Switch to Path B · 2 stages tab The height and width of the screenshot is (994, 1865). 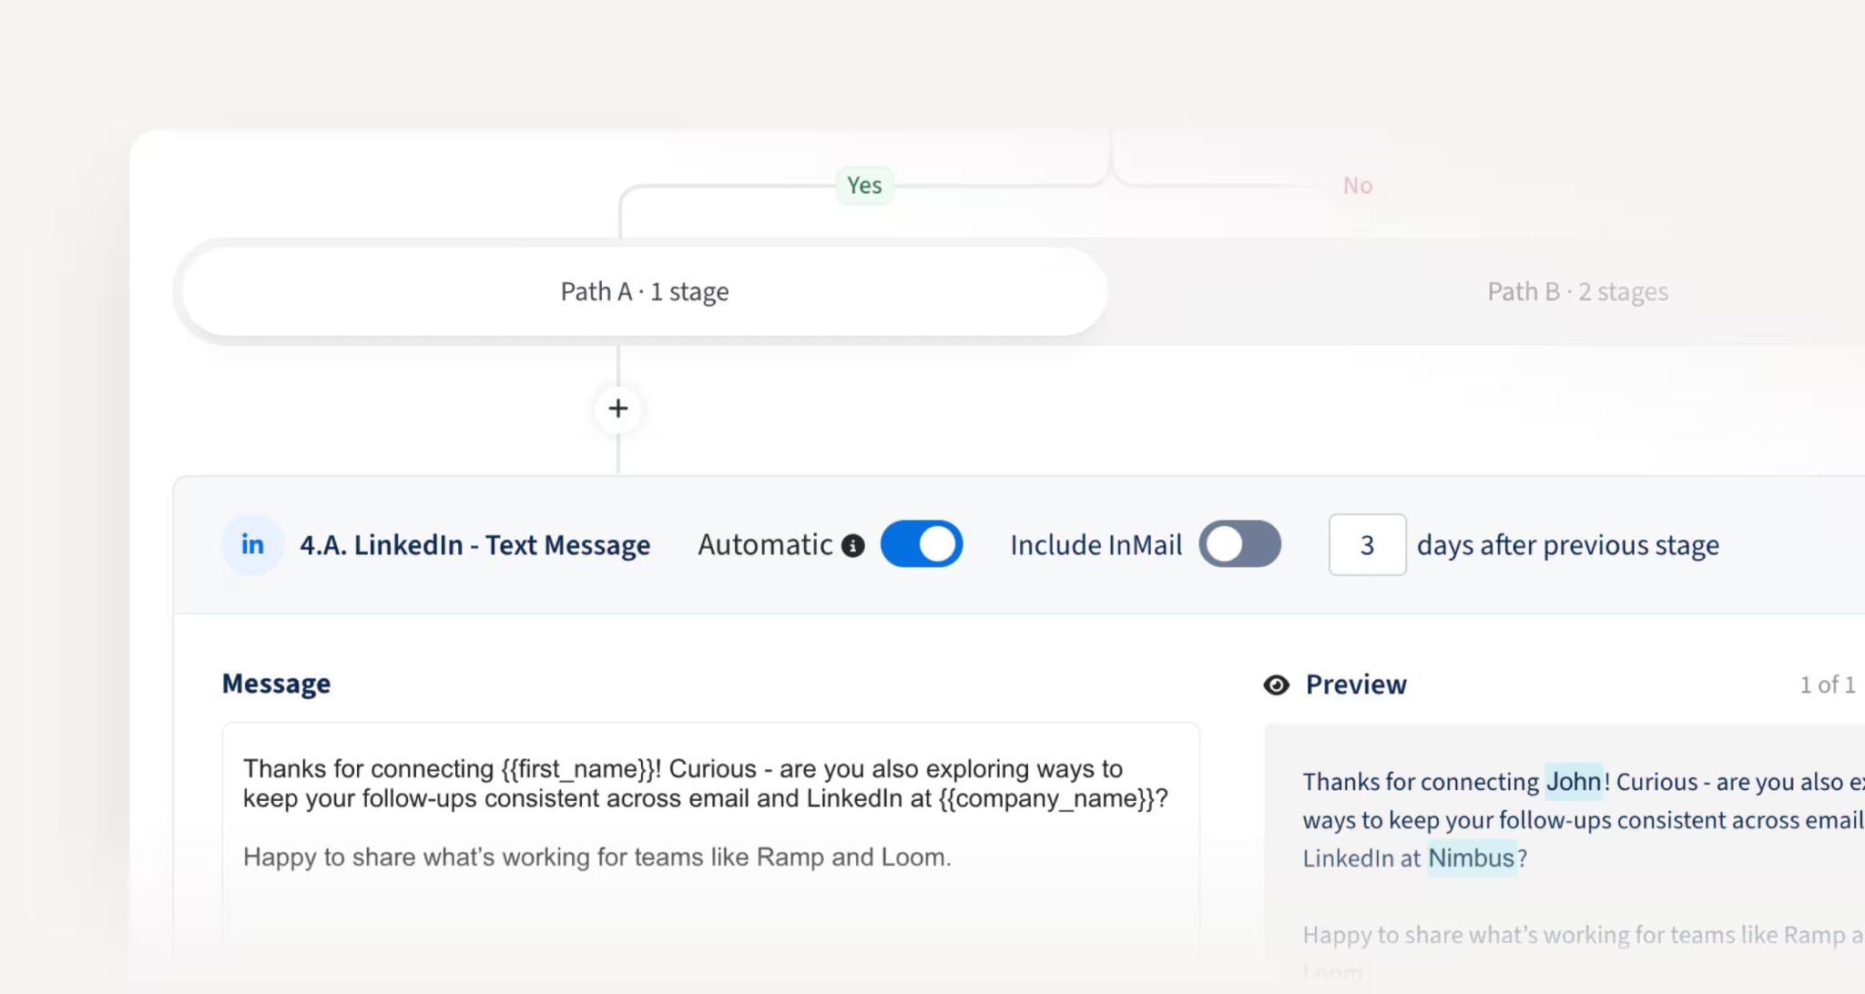1577,291
